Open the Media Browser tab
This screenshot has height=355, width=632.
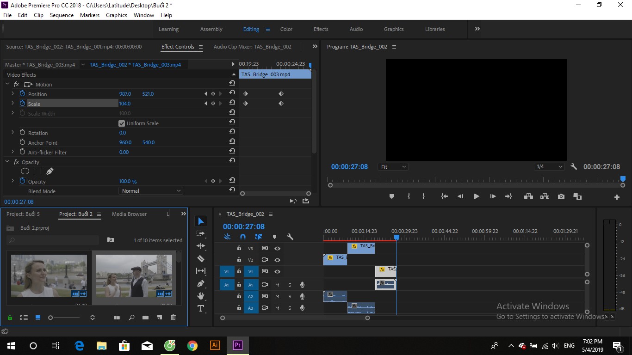pyautogui.click(x=129, y=214)
